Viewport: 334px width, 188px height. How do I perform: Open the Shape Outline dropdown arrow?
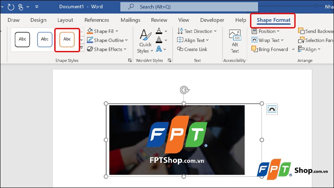127,40
